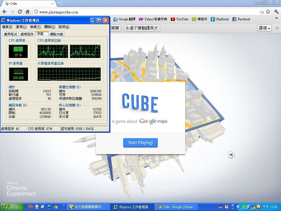This screenshot has height=211, width=281.
Task: Switch to the 台大批踢踢實業坊 taskbar window
Action: (x=88, y=207)
